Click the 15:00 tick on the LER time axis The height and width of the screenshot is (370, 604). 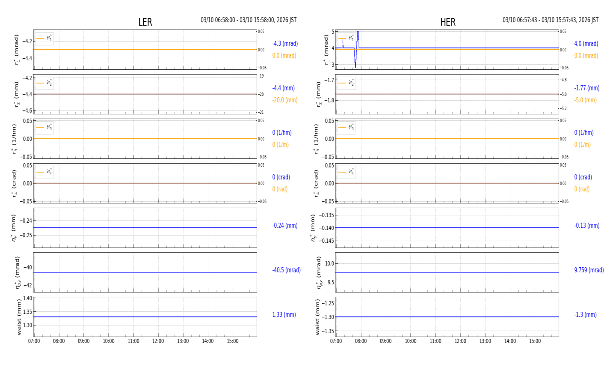pyautogui.click(x=233, y=341)
